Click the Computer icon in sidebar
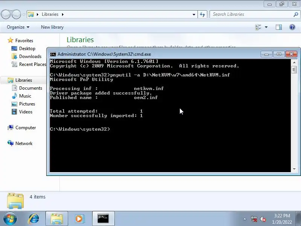 11,128
